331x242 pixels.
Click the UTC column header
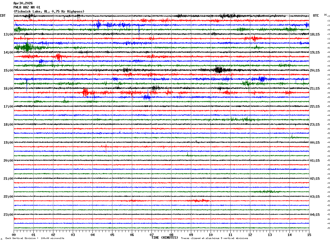[x=316, y=16]
